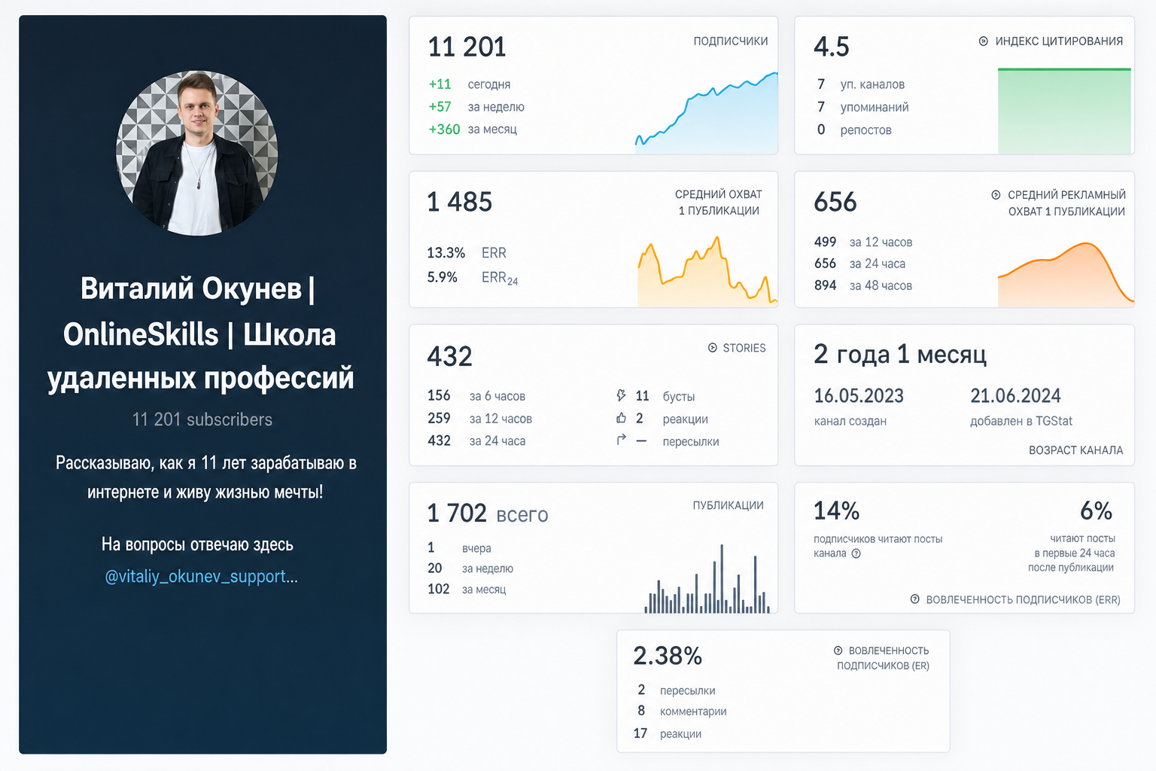Click the subscribers total 11 201

tap(467, 47)
